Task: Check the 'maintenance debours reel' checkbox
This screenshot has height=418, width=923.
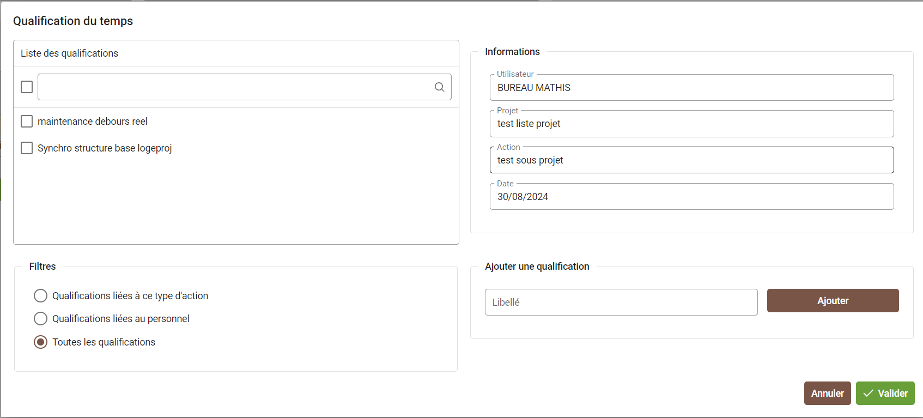Action: pos(27,122)
